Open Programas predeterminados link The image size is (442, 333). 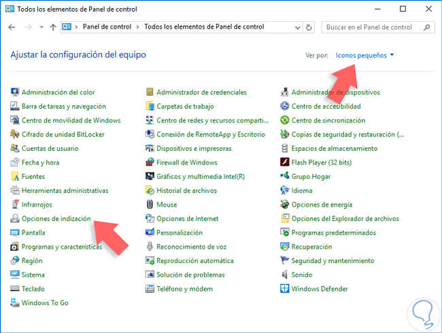(x=333, y=232)
